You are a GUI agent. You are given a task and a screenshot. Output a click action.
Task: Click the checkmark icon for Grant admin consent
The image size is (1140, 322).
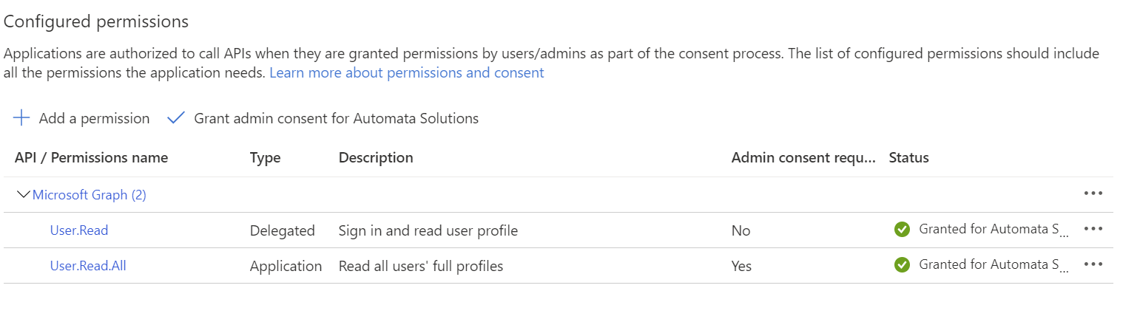(175, 118)
